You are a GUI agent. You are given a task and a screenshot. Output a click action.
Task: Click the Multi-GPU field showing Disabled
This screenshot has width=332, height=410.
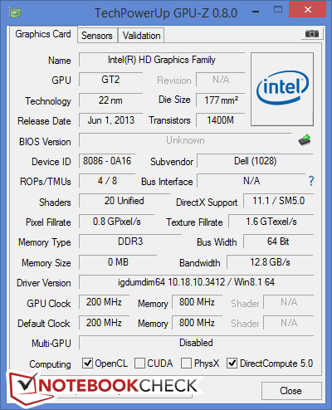[x=197, y=343]
